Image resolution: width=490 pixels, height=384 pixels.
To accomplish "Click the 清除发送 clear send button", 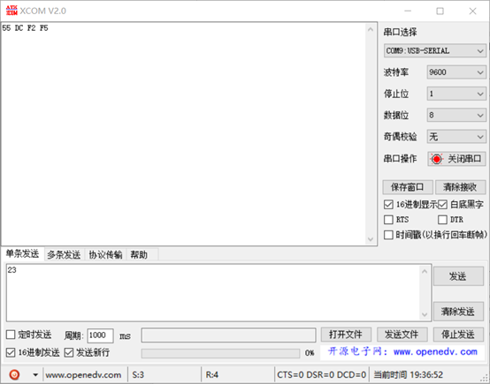I will [458, 312].
